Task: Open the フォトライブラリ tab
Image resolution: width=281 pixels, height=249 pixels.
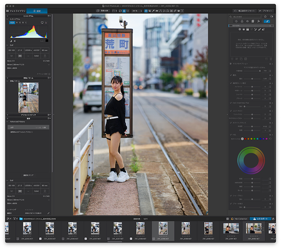Action: (15, 11)
